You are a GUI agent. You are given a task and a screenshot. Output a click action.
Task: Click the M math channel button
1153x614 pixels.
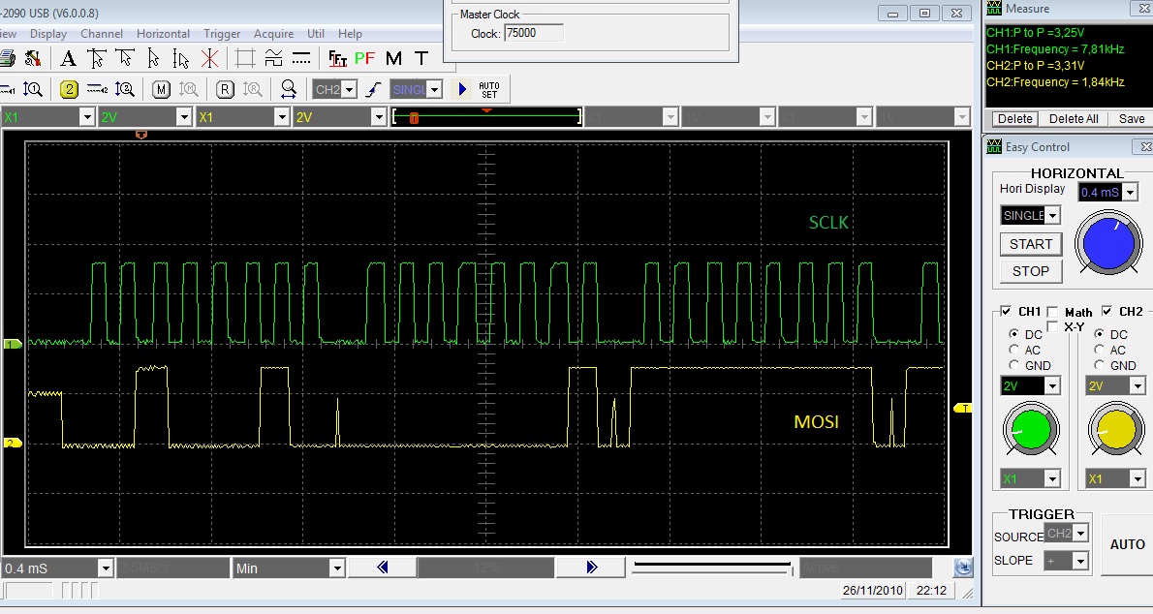click(161, 90)
